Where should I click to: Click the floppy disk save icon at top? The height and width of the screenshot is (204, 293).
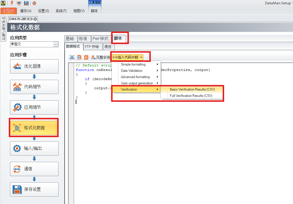pos(26,3)
